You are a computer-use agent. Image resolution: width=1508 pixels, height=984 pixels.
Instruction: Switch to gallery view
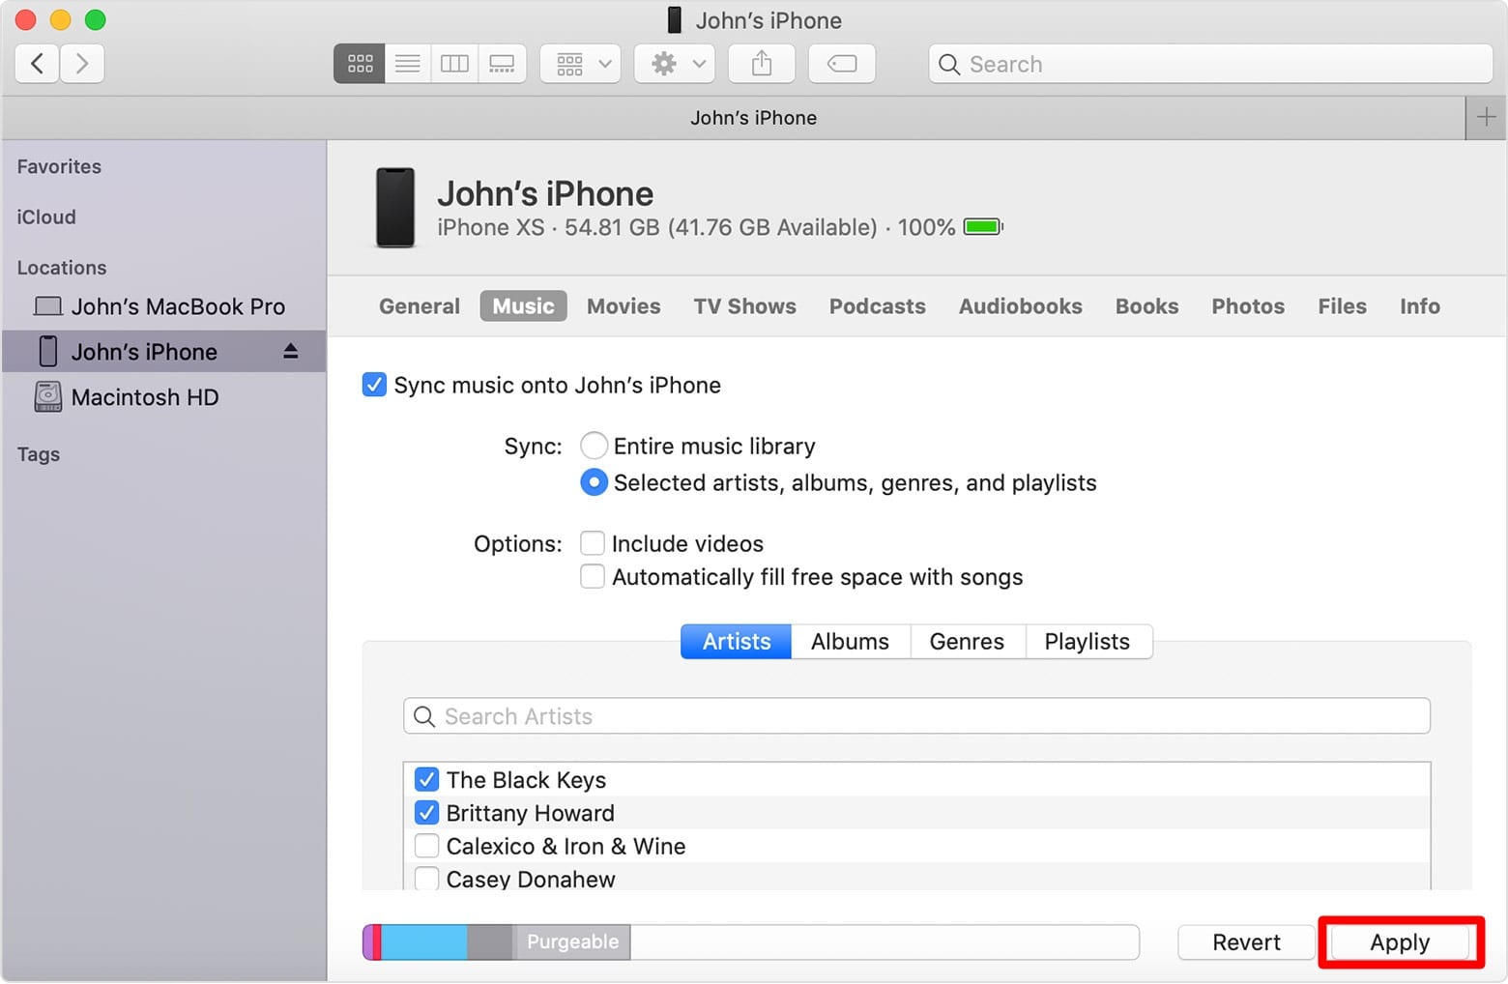502,64
